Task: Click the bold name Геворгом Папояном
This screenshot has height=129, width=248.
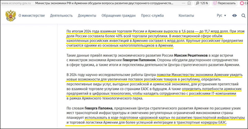Action: pyautogui.click(x=139, y=60)
